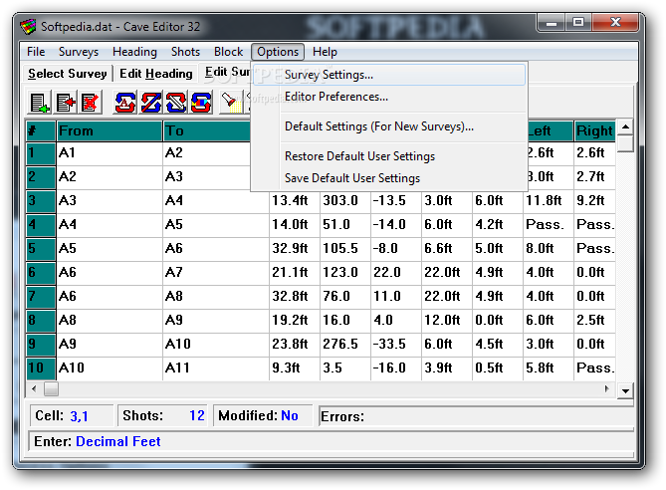Click the Right column header
This screenshot has height=490, width=666.
click(595, 130)
